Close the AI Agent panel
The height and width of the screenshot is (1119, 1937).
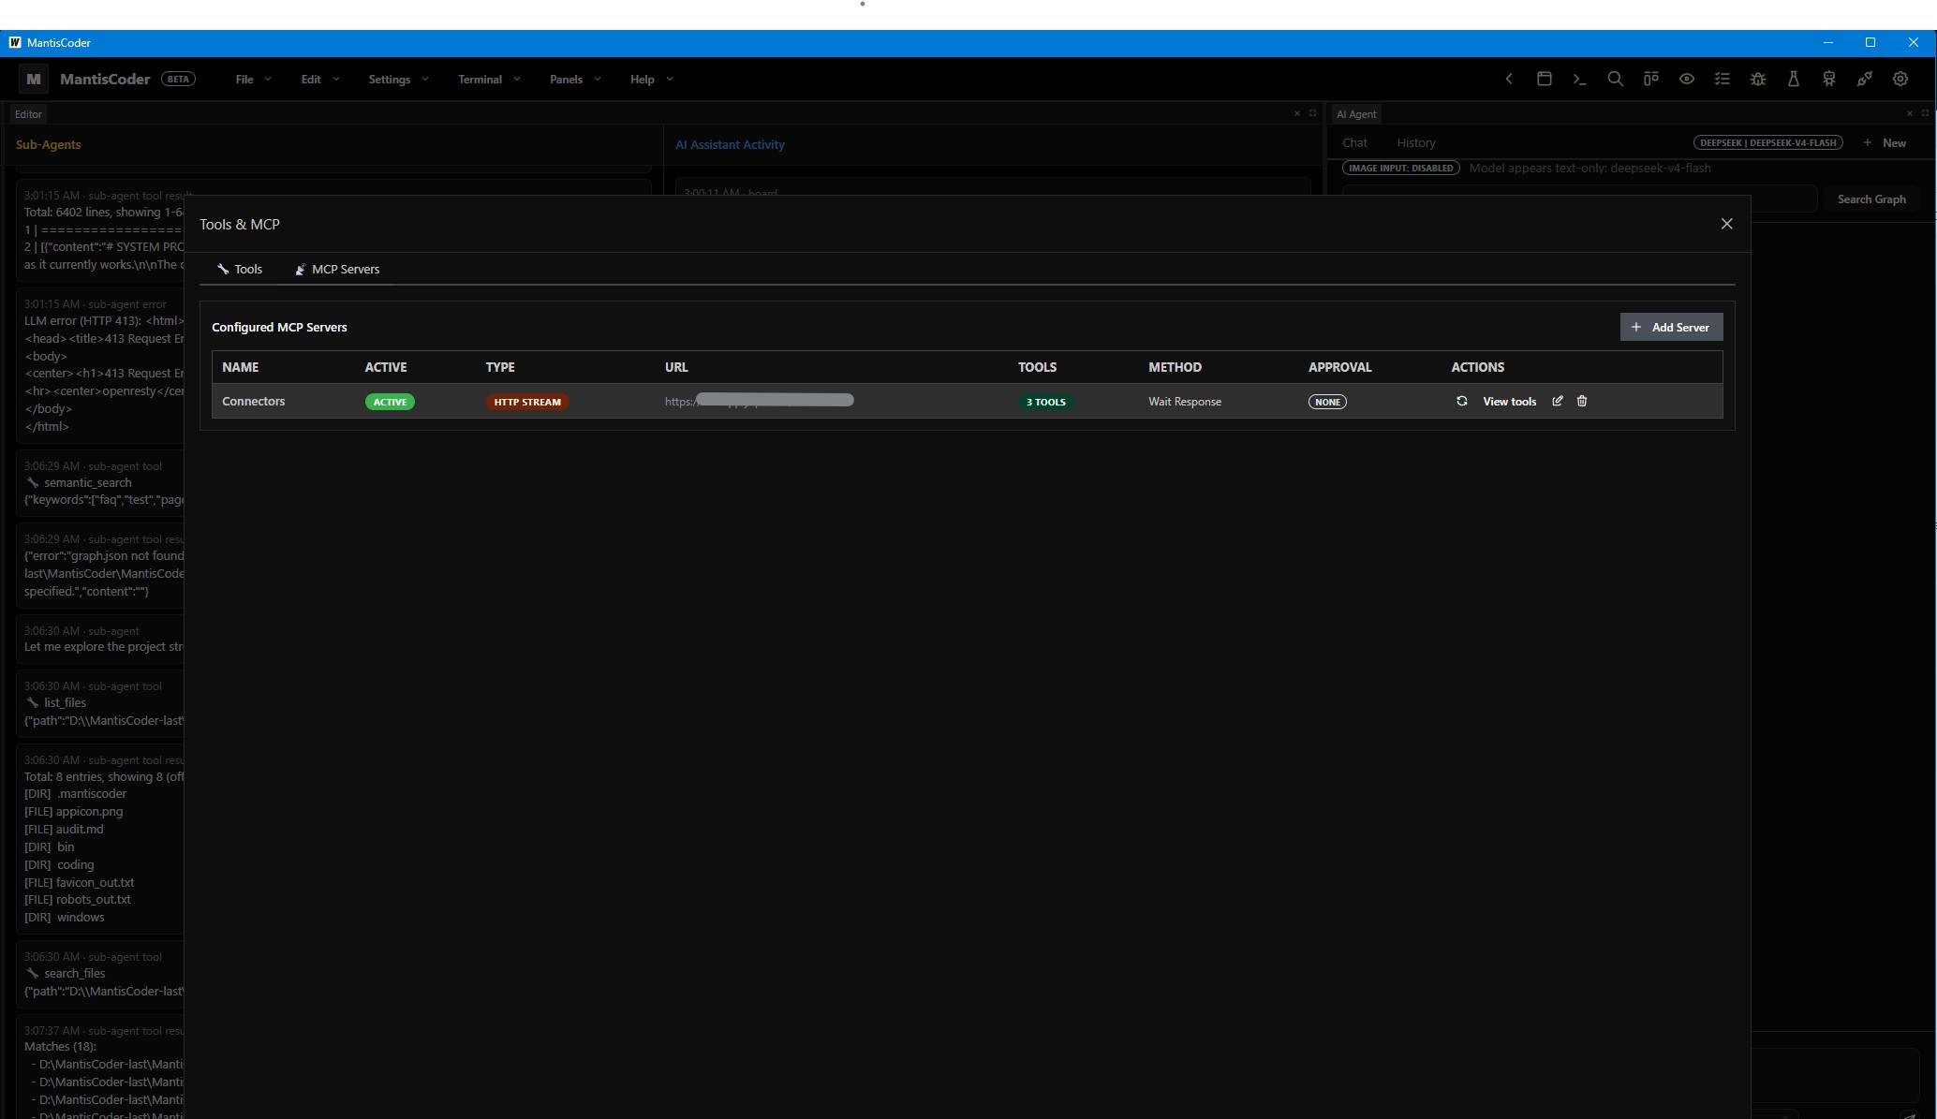1910,113
